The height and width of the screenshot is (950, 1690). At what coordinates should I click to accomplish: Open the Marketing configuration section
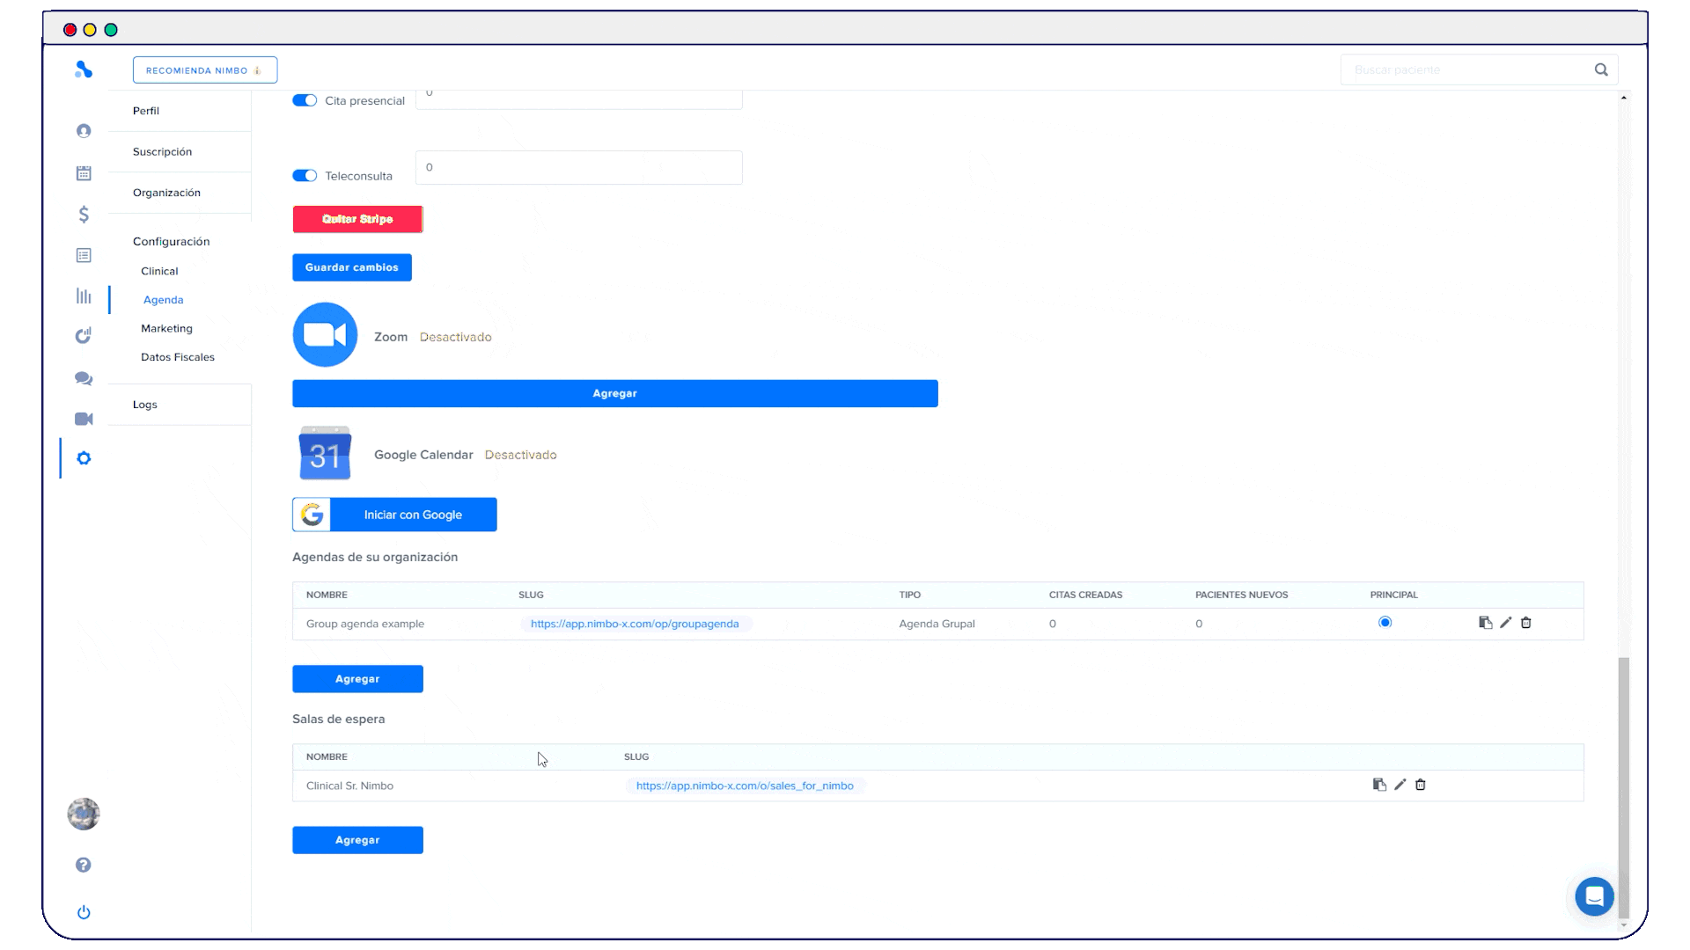166,328
